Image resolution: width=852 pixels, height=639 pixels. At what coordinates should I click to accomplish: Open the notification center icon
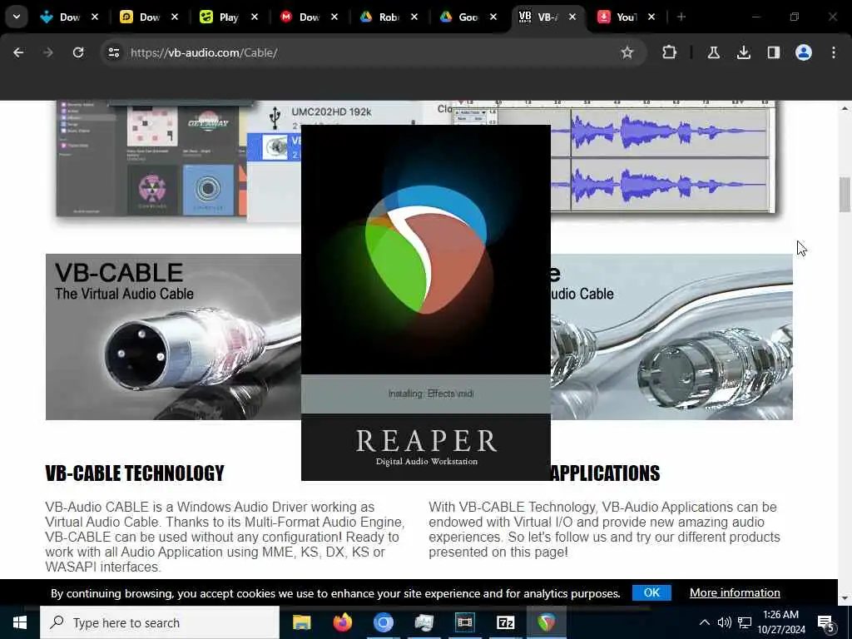(826, 623)
